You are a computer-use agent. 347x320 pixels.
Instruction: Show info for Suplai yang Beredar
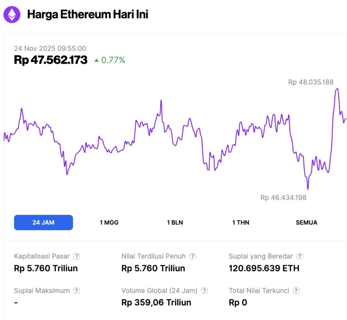point(300,256)
